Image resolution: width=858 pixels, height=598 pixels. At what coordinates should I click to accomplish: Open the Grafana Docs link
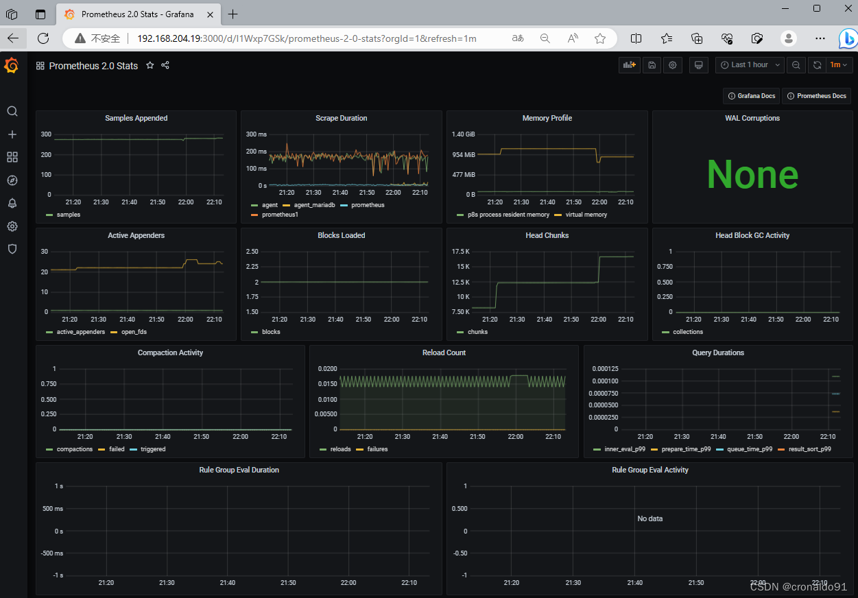(x=751, y=96)
